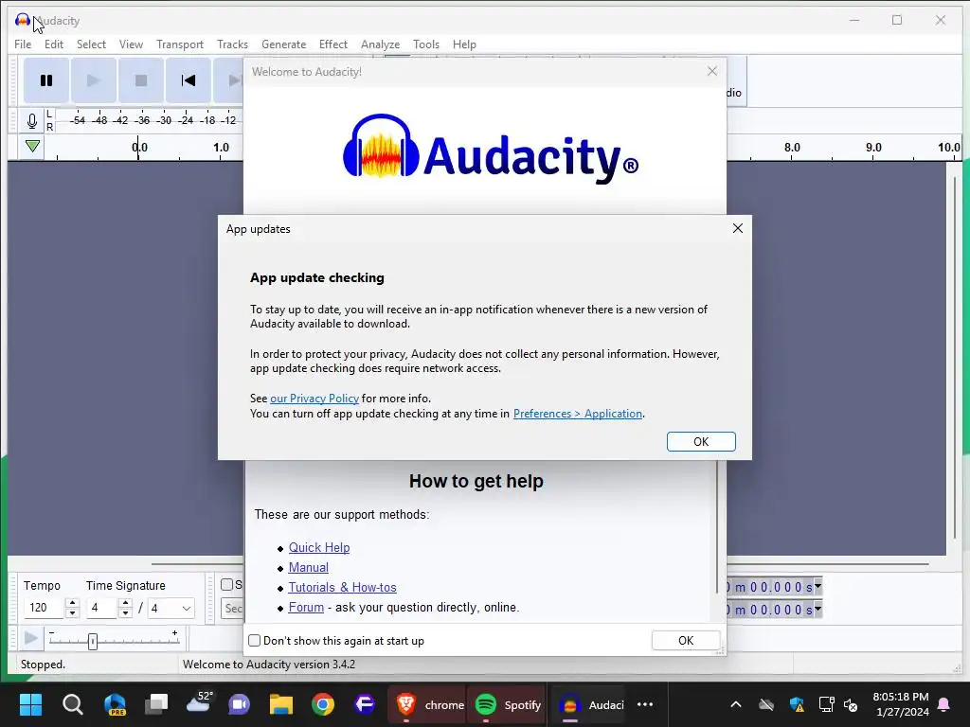Open the Tracks menu
The image size is (970, 727).
pyautogui.click(x=233, y=44)
